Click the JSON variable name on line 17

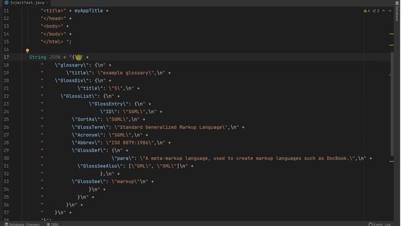pos(55,57)
